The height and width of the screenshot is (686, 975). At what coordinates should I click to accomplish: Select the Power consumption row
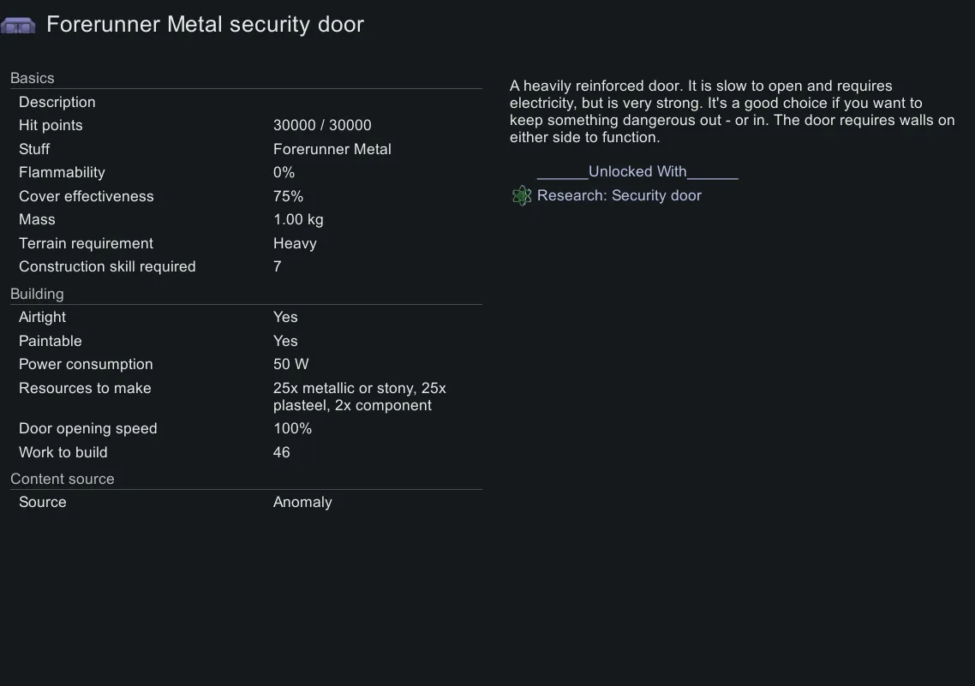tap(246, 364)
